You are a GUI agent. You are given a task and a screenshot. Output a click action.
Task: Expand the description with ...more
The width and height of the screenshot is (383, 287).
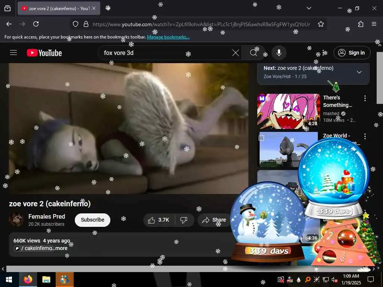[60, 248]
